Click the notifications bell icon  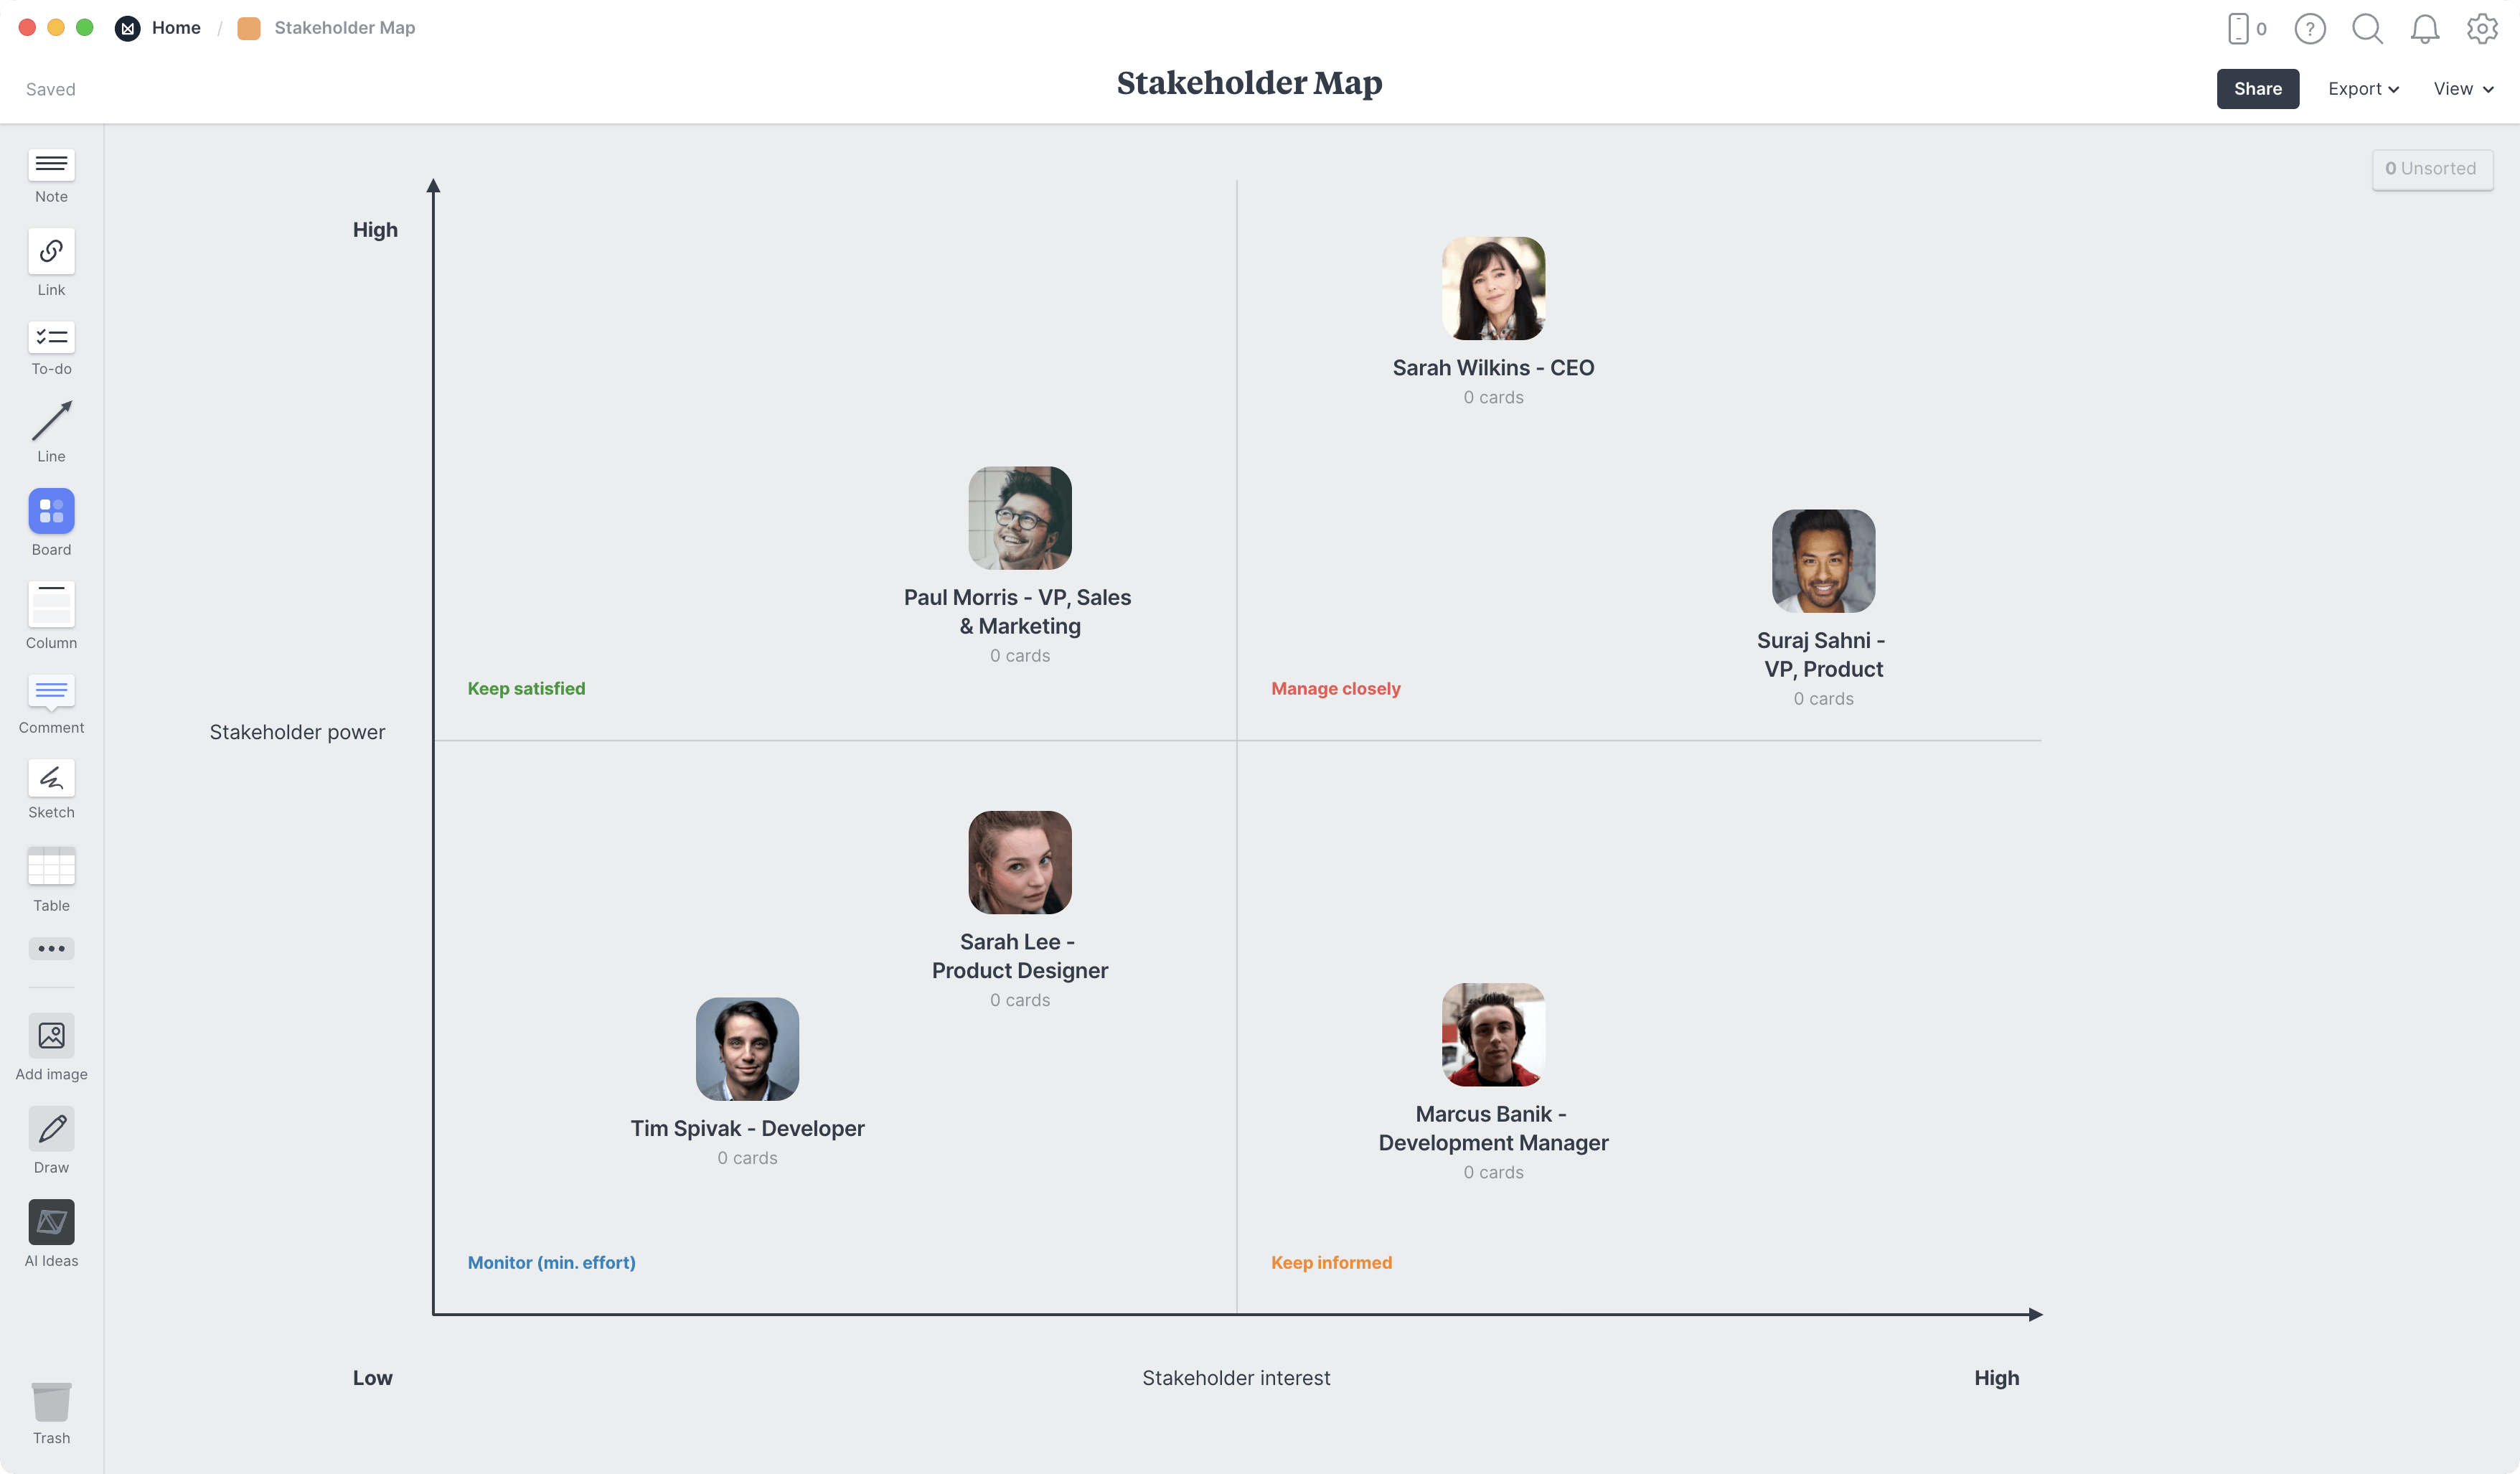(2425, 28)
